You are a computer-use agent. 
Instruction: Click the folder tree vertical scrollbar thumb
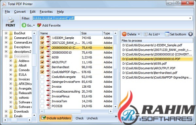[34, 60]
